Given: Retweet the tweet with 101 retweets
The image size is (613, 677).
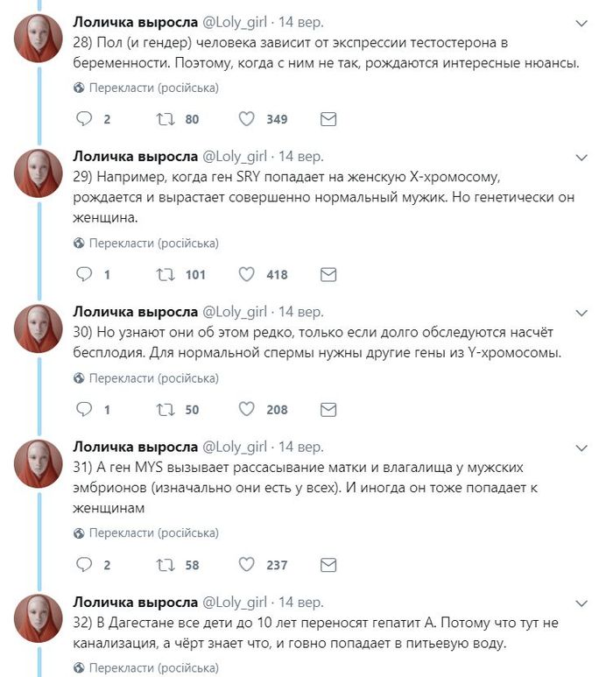Looking at the screenshot, I should pos(164,274).
